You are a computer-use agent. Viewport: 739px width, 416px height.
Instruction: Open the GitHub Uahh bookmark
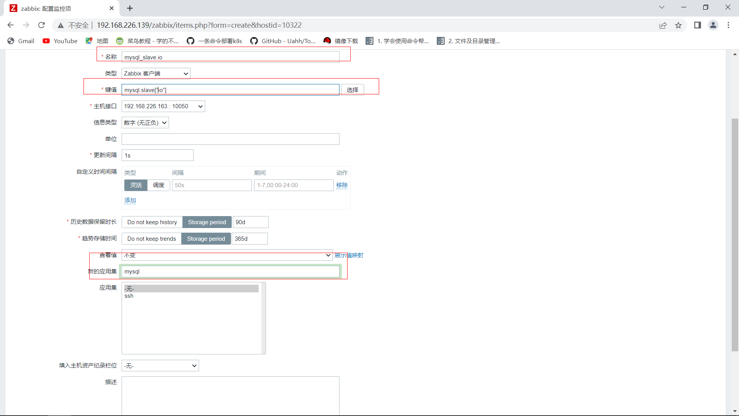point(283,41)
